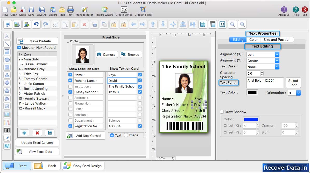Uncheck the Name label checkbox
This screenshot has width=310, height=173.
(70, 75)
